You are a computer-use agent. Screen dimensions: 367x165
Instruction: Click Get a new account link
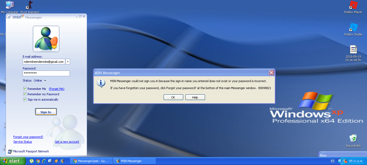tap(67, 142)
